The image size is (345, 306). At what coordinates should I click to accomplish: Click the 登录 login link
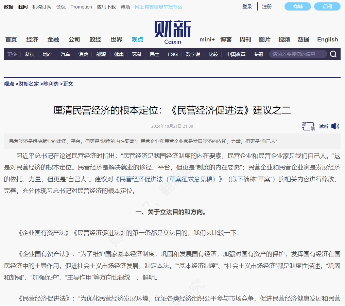[247, 6]
